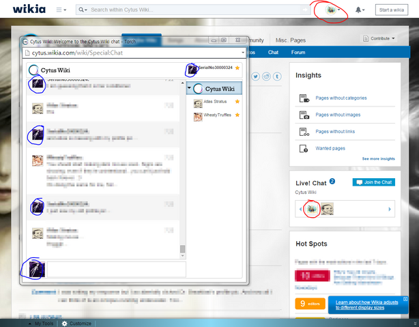Click Customize in bottom toolbar
The width and height of the screenshot is (419, 327).
coord(76,324)
